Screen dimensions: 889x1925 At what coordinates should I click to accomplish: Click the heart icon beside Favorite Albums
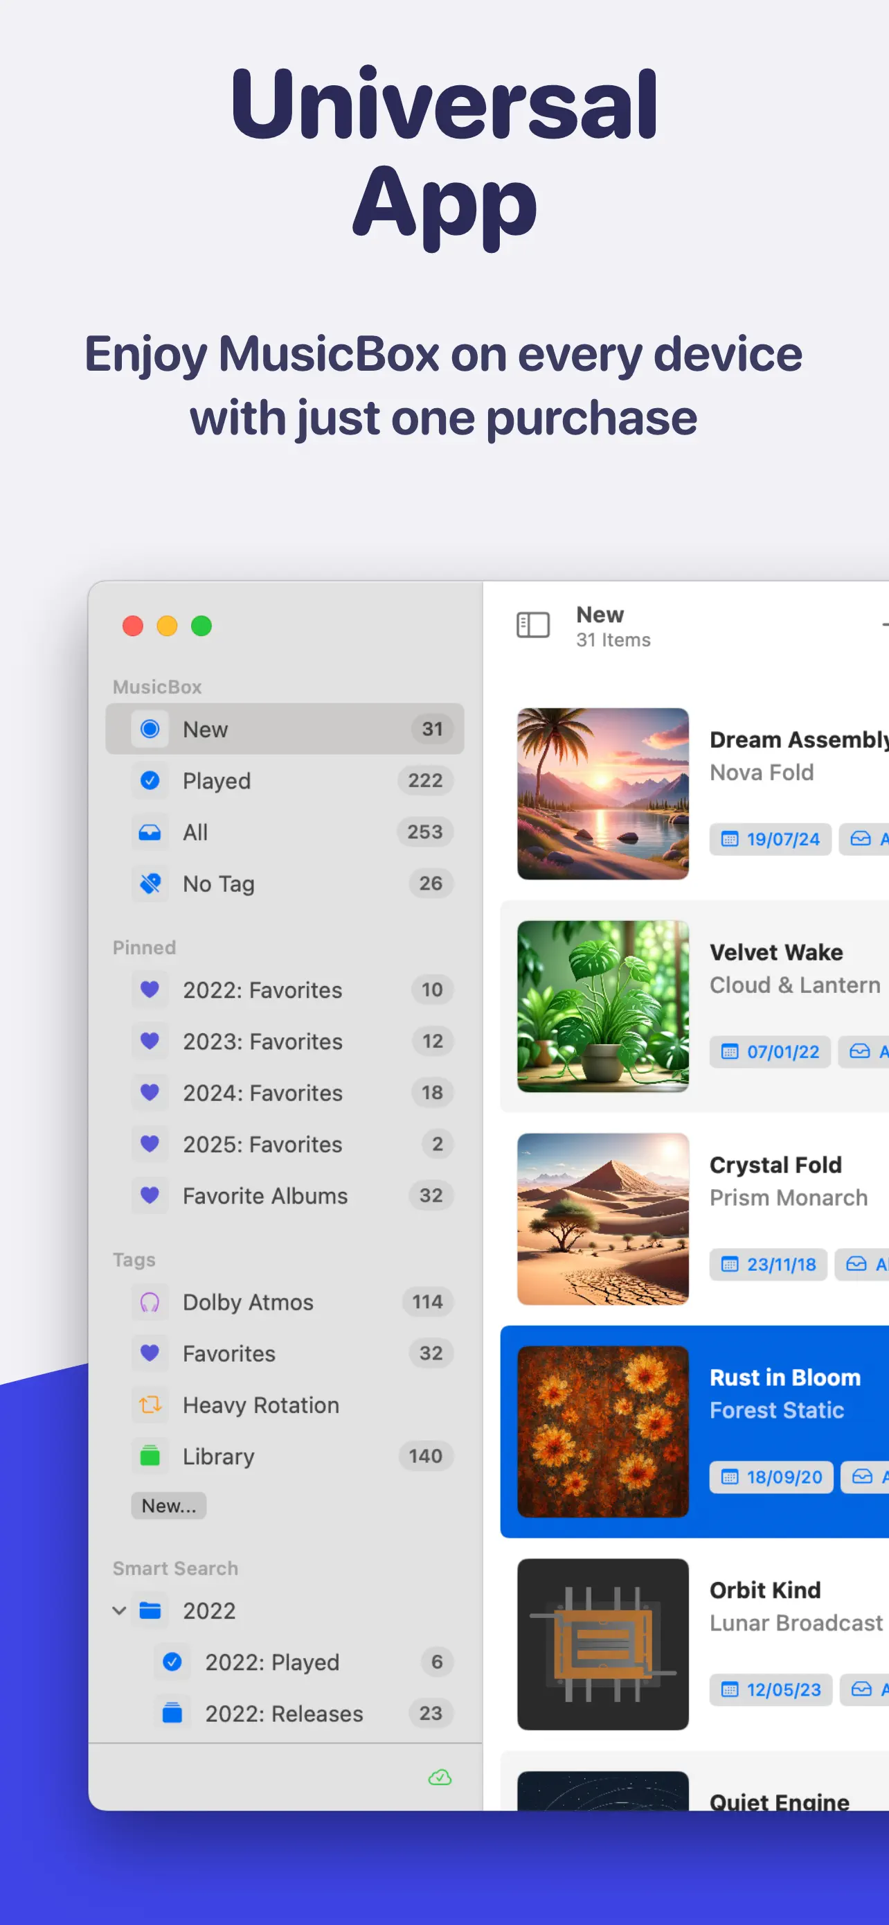pyautogui.click(x=150, y=1195)
